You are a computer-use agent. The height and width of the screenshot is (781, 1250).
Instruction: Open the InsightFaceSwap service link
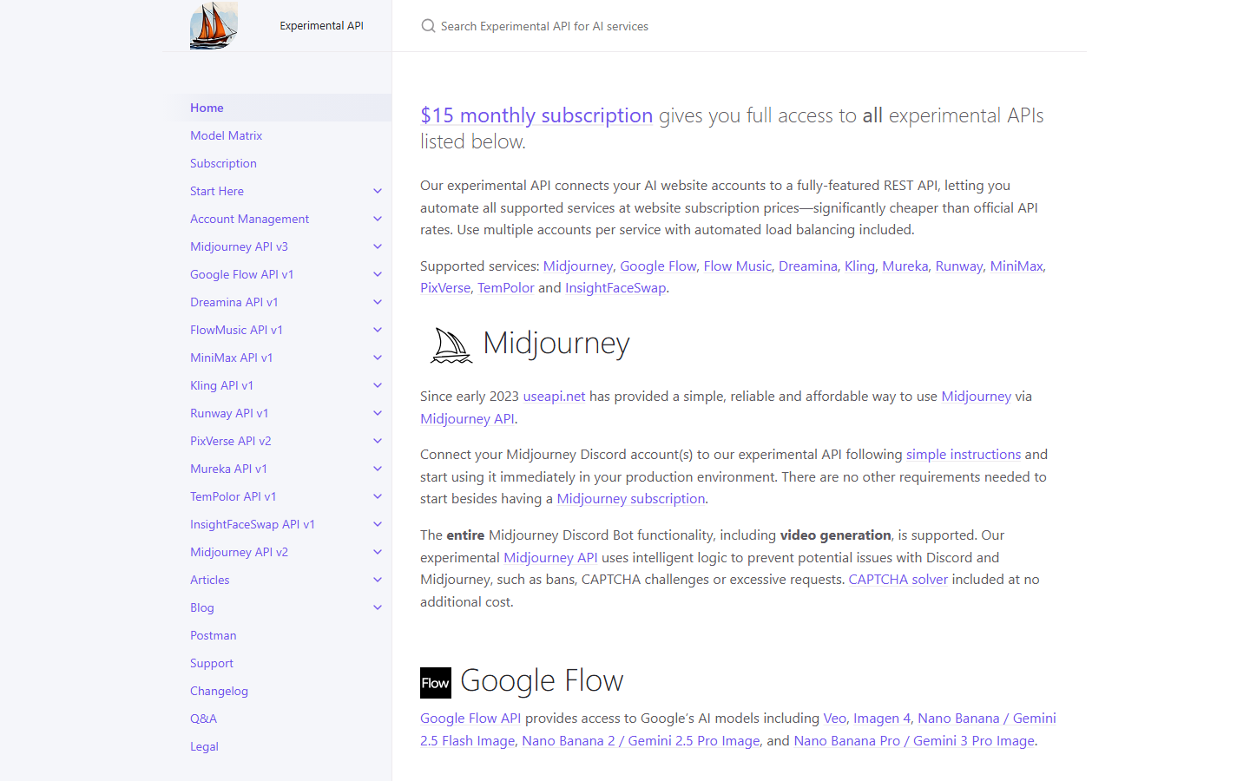coord(615,288)
